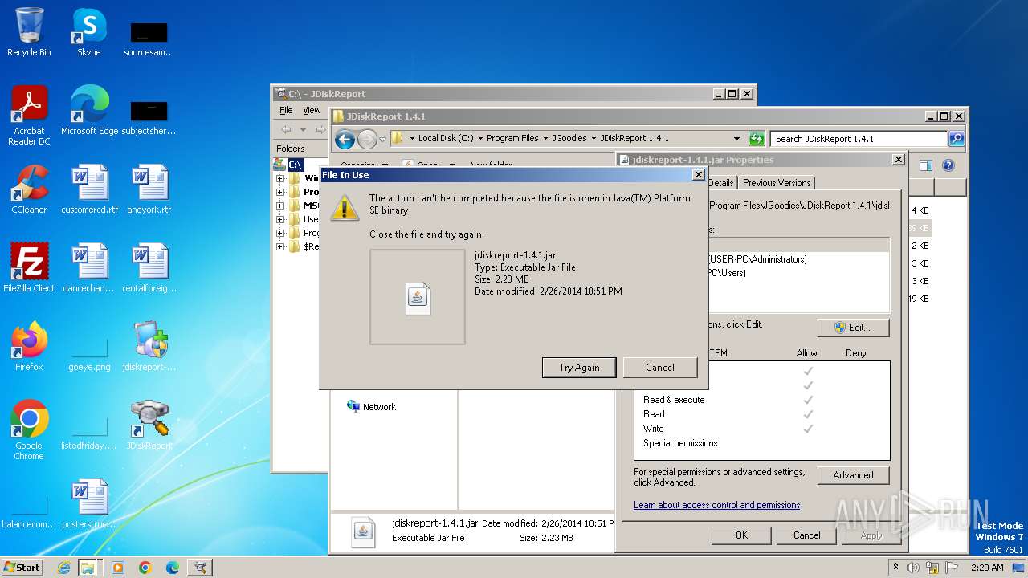This screenshot has width=1028, height=578.
Task: Launch FileZilla Client shortcut
Action: click(x=29, y=268)
